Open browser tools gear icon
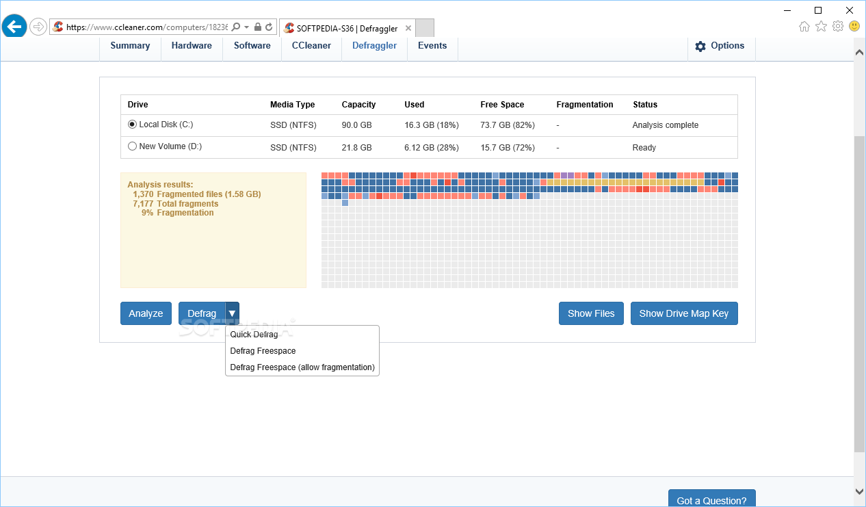Viewport: 866px width, 507px height. coord(837,27)
